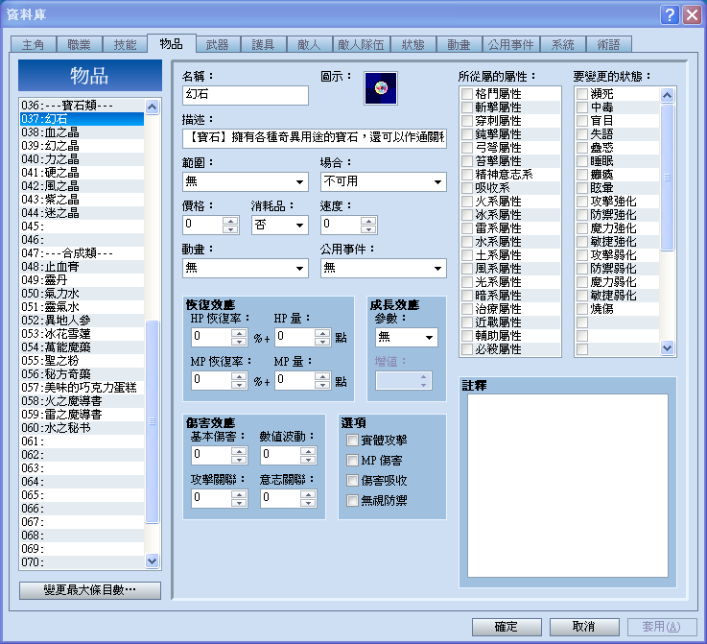Screen dimensions: 707x644
Task: Click the 套用(A) button
Action: pos(662,627)
